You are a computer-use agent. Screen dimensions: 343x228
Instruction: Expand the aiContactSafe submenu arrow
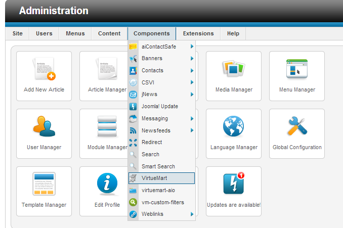pyautogui.click(x=192, y=47)
